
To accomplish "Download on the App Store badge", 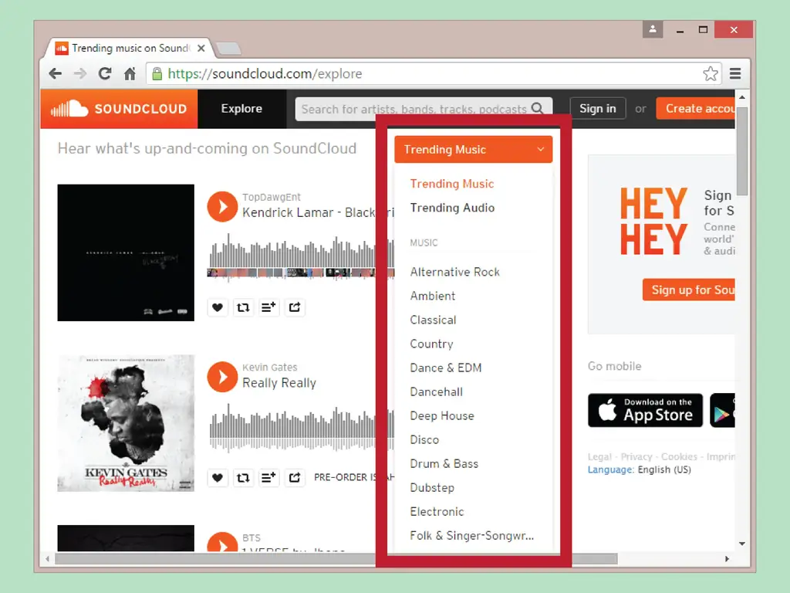I will 645,410.
